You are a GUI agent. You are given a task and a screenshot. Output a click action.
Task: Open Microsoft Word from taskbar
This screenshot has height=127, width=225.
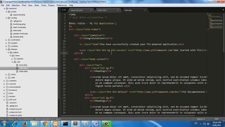coord(96,124)
